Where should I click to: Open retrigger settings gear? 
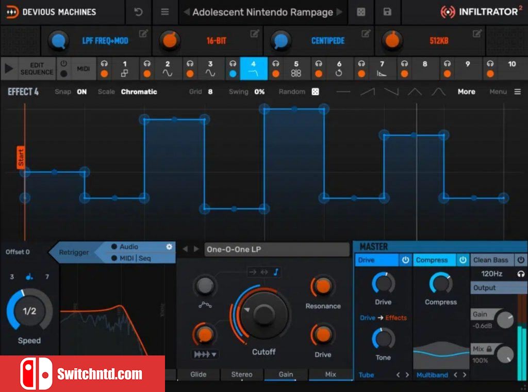169,247
